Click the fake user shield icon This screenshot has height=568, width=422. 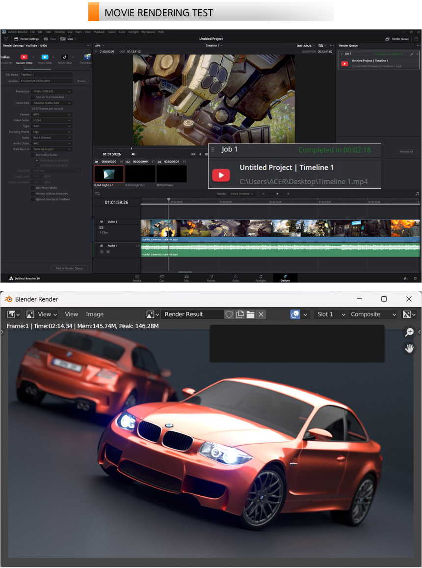(x=229, y=314)
